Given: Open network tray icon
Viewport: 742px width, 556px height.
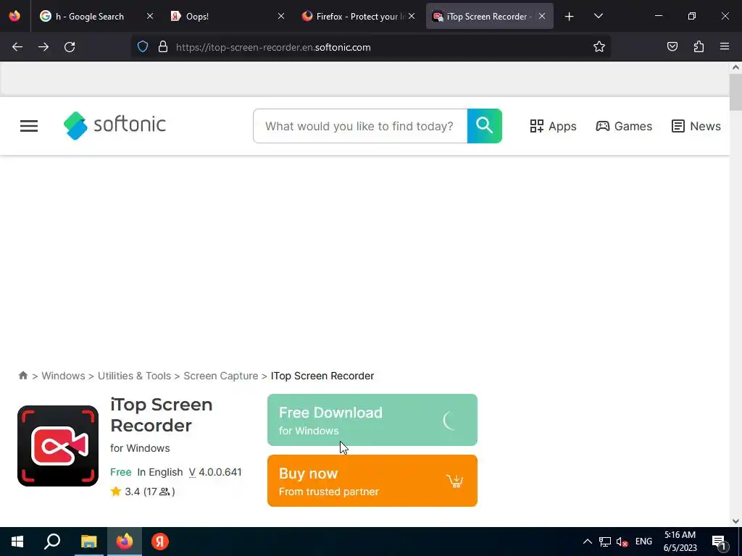Looking at the screenshot, I should tap(605, 542).
